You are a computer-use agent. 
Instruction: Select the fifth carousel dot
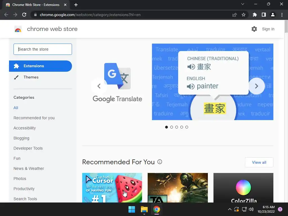[187, 127]
